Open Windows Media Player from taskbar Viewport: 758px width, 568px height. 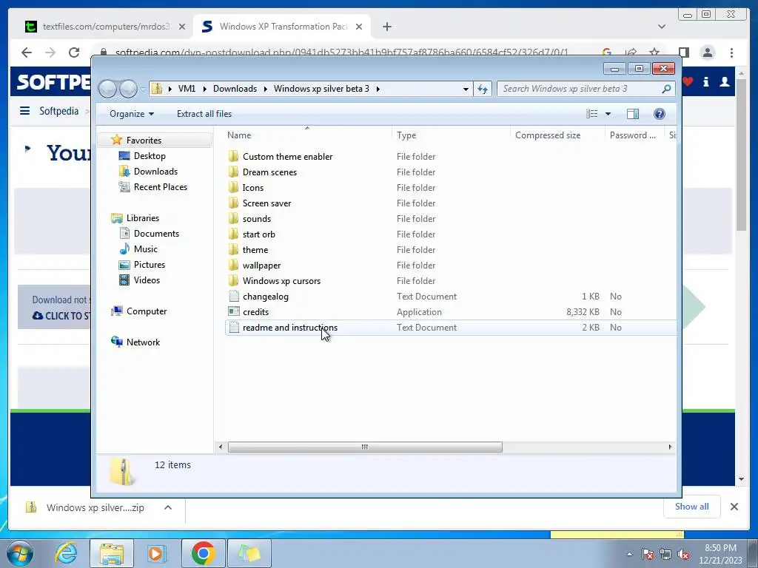(157, 553)
